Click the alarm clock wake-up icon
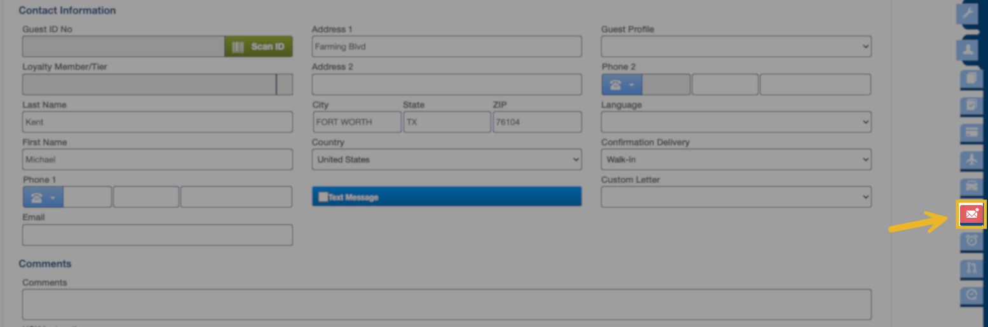 [971, 241]
